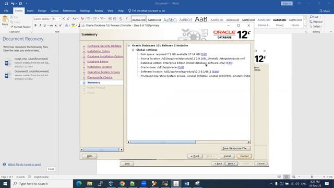
Task: Switch to the Insert ribbon tab
Action: pos(30,10)
